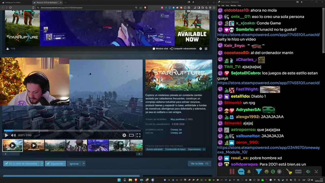Open the browser hamburger menu
Screen dimensions: 325x183
click(x=214, y=8)
